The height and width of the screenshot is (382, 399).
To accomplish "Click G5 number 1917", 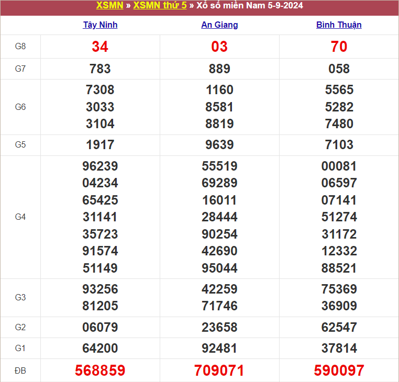I will pos(100,145).
